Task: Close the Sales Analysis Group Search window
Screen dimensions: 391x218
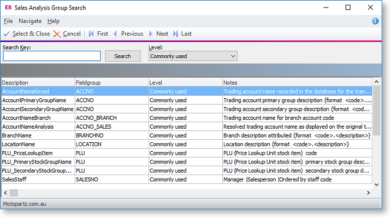Action: [x=370, y=8]
